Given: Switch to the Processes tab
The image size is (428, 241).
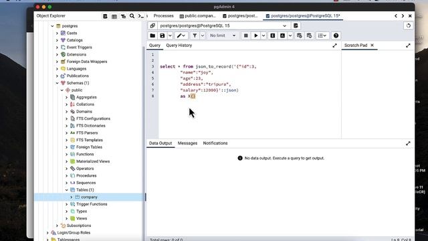Looking at the screenshot, I should pos(163,16).
